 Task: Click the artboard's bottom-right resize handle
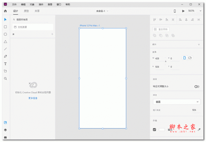click(x=126, y=129)
